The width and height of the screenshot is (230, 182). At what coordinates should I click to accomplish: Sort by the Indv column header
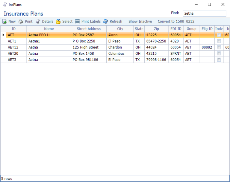219,29
